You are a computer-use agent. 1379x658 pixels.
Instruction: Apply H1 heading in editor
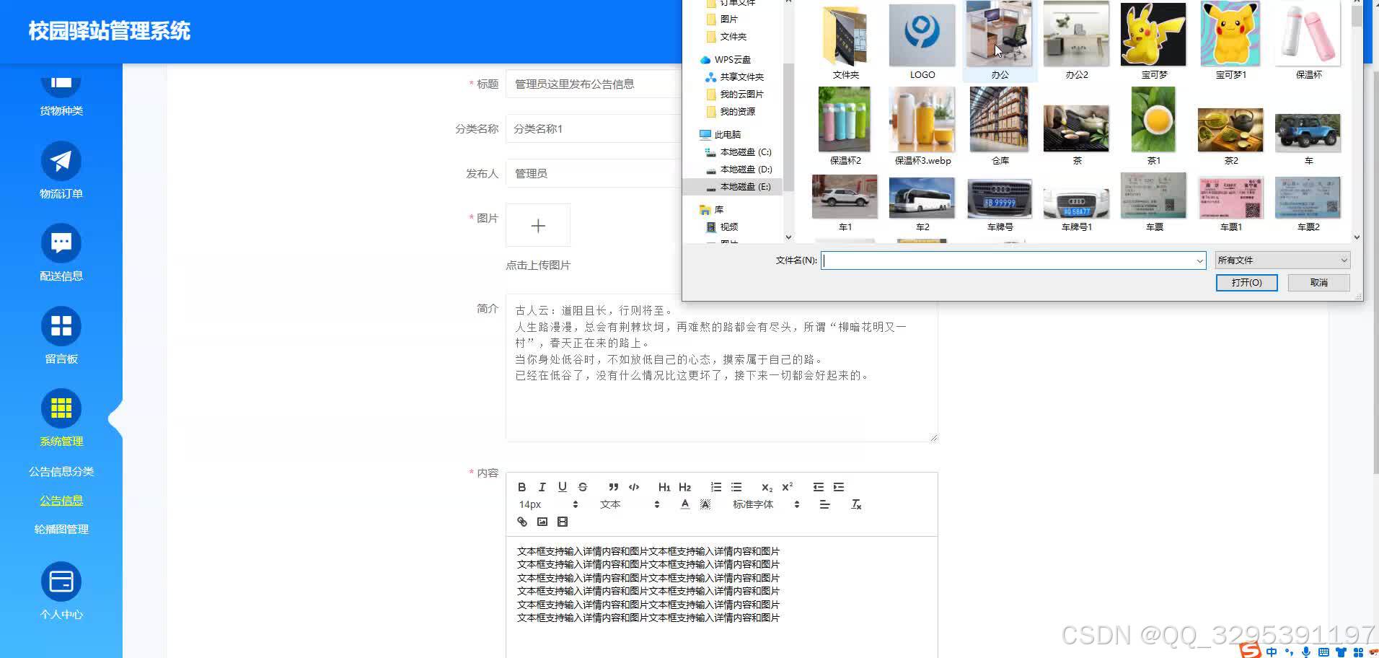pyautogui.click(x=664, y=487)
